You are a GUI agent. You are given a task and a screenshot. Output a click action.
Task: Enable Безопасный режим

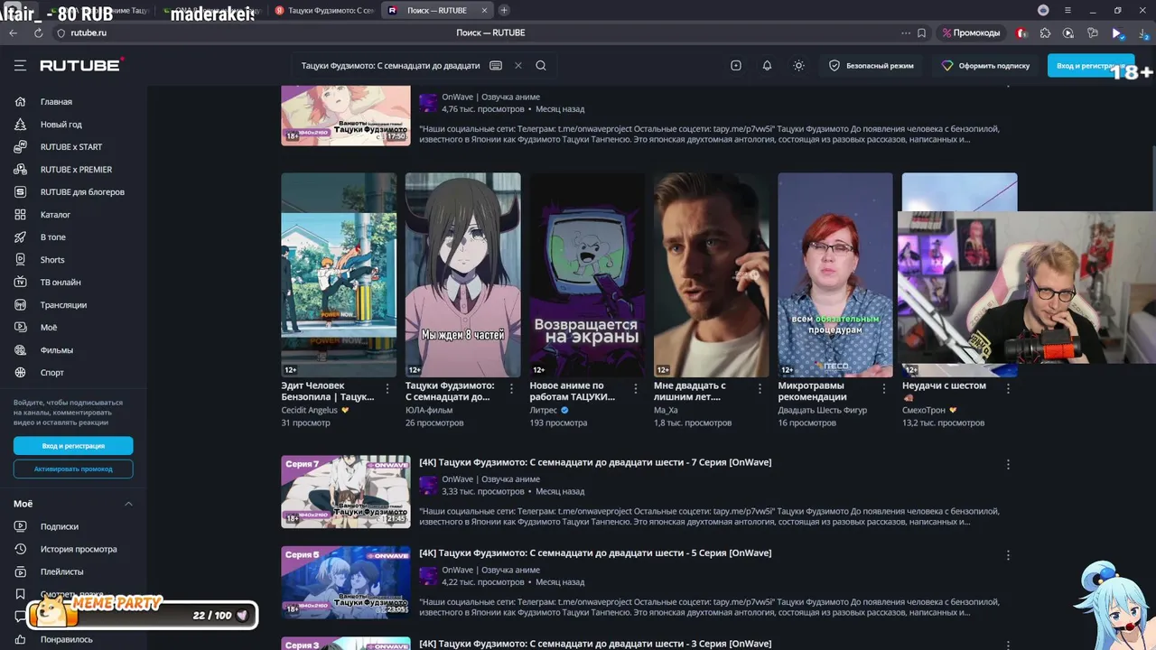click(872, 65)
